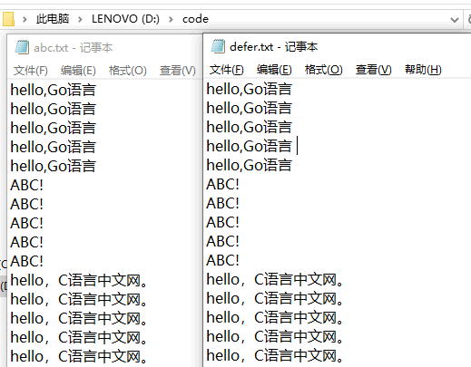Click the defer.txt Notepad window icon
Image resolution: width=471 pixels, height=367 pixels.
[x=218, y=46]
